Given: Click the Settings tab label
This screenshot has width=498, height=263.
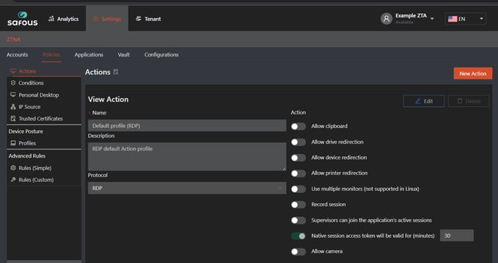Looking at the screenshot, I should [111, 19].
